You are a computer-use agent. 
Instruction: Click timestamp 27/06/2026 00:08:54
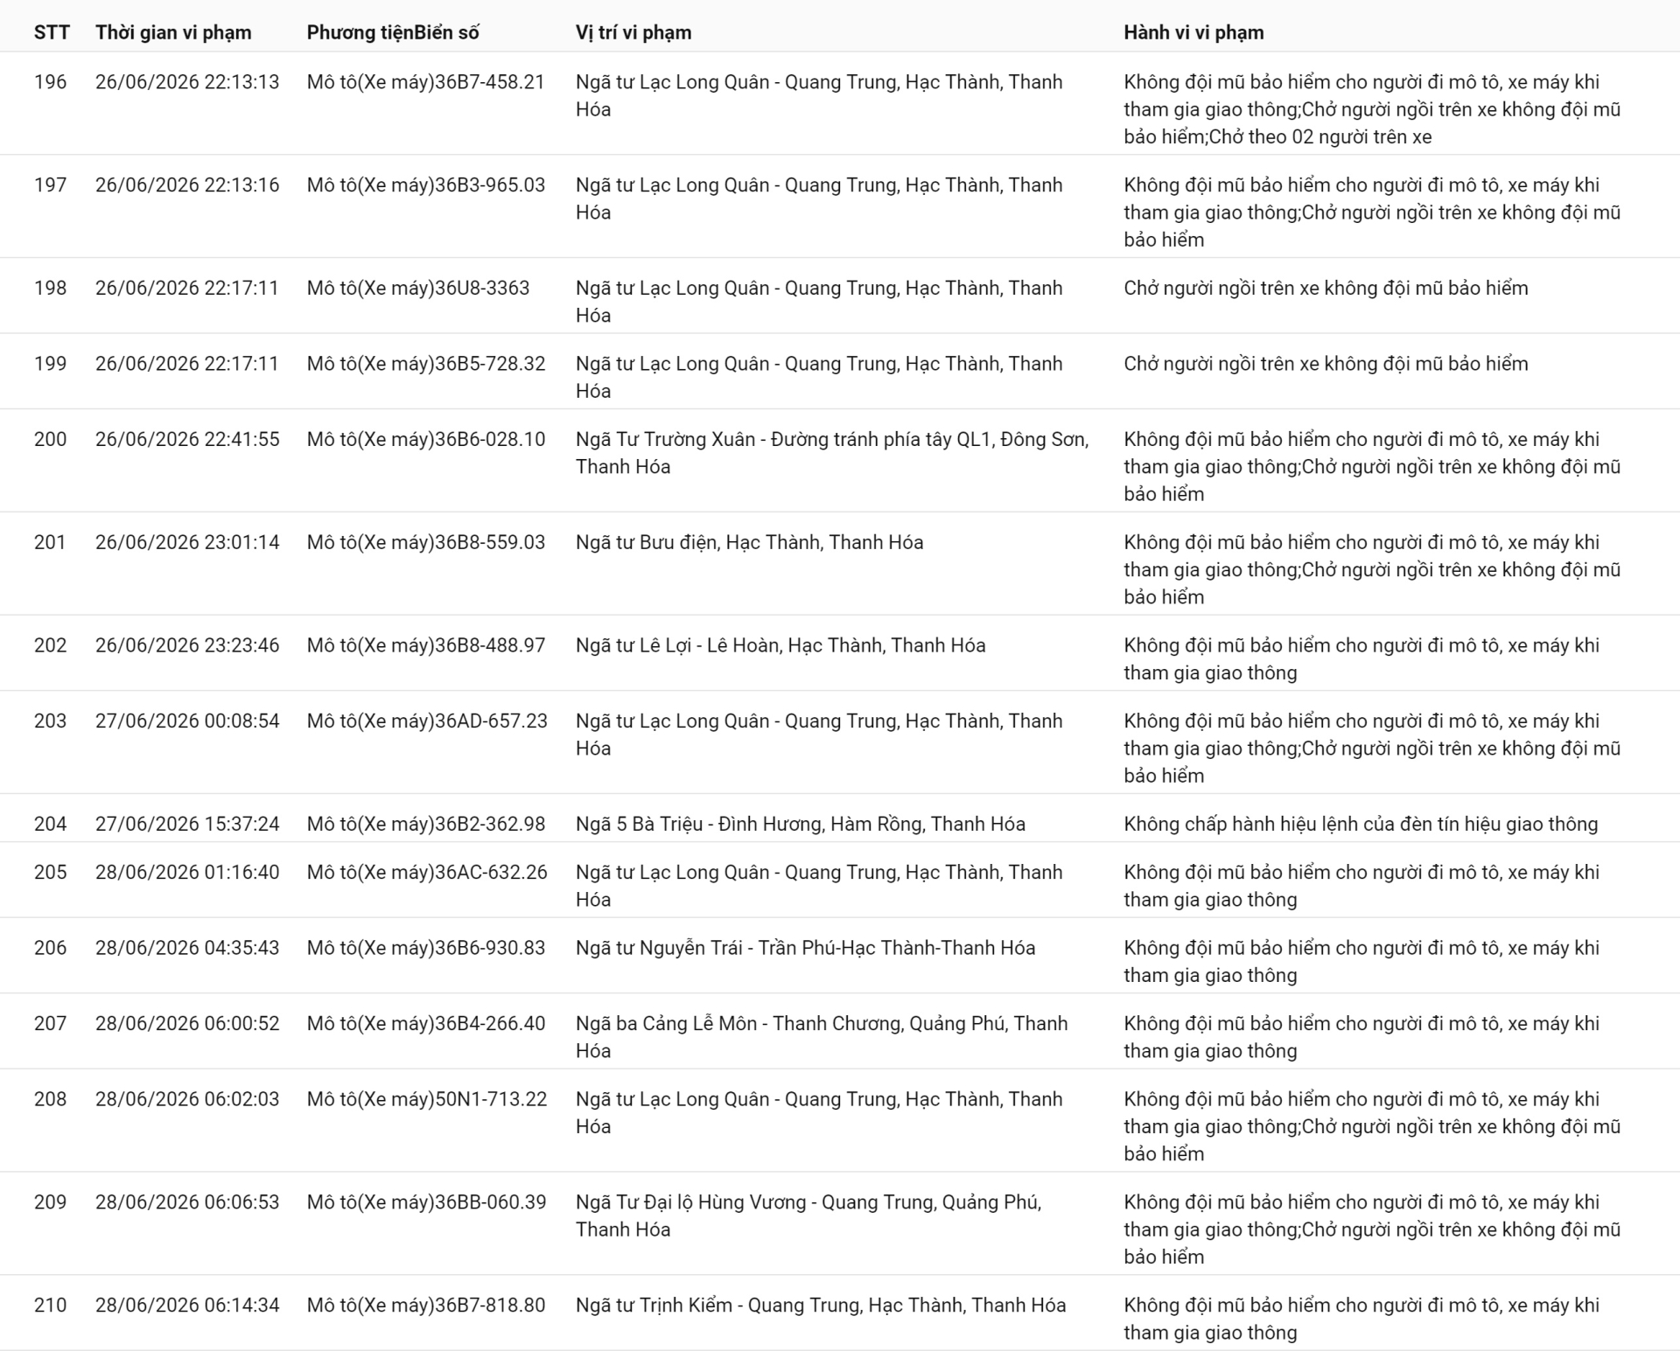187,721
